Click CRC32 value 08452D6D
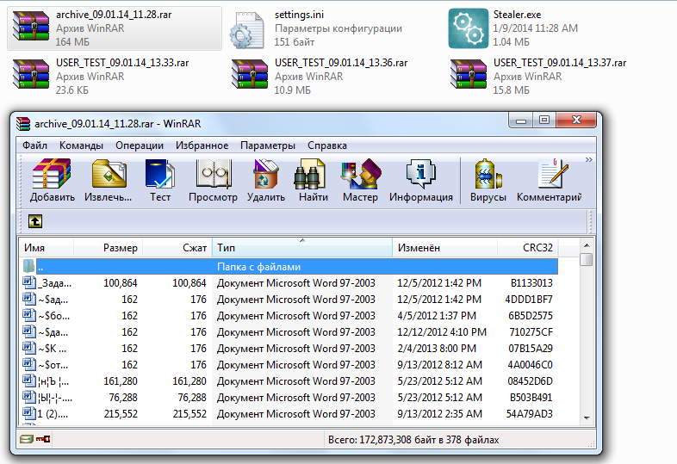The width and height of the screenshot is (677, 464). [x=531, y=381]
